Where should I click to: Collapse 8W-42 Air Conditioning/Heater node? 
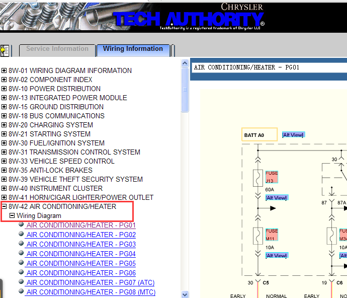point(4,206)
